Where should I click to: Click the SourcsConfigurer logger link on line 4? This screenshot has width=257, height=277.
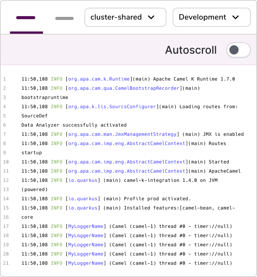click(112, 107)
